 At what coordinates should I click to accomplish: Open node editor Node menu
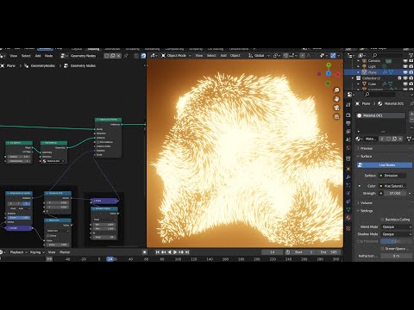[48, 56]
